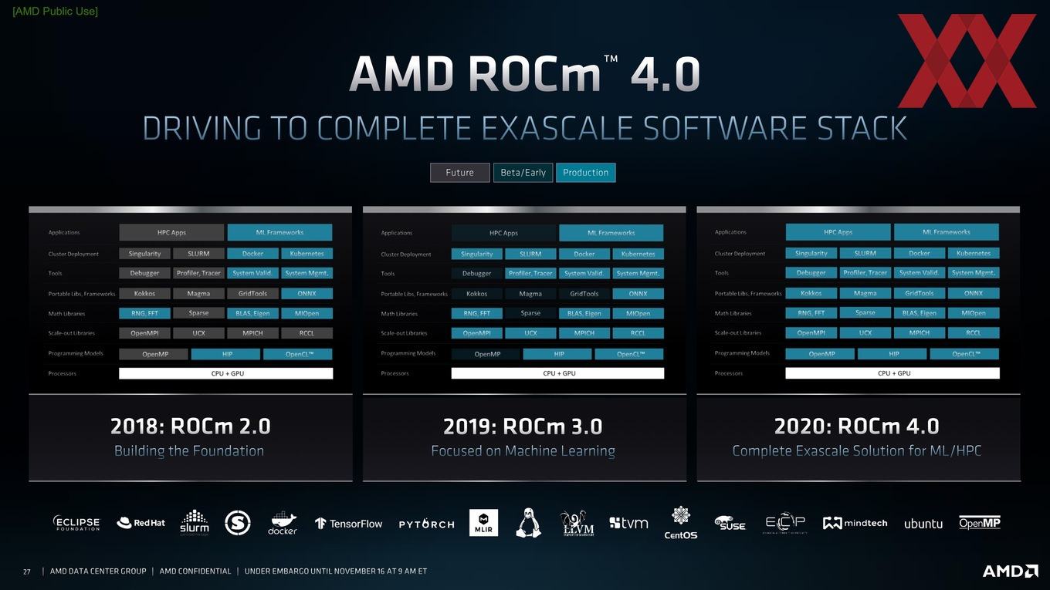
Task: Click HPC Apps in the ROCm 3.0 panel
Action: pyautogui.click(x=503, y=233)
